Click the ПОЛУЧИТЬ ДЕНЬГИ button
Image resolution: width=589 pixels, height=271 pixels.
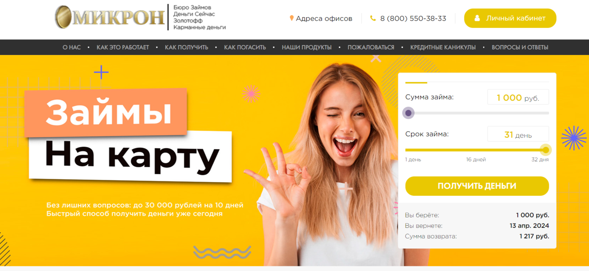click(x=477, y=186)
